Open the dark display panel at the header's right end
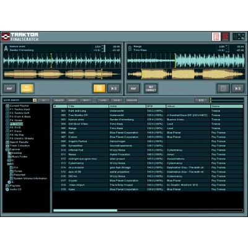Screen dimensions: 248x248 pos(239,37)
